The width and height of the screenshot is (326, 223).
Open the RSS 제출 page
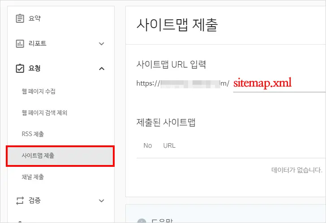(33, 134)
